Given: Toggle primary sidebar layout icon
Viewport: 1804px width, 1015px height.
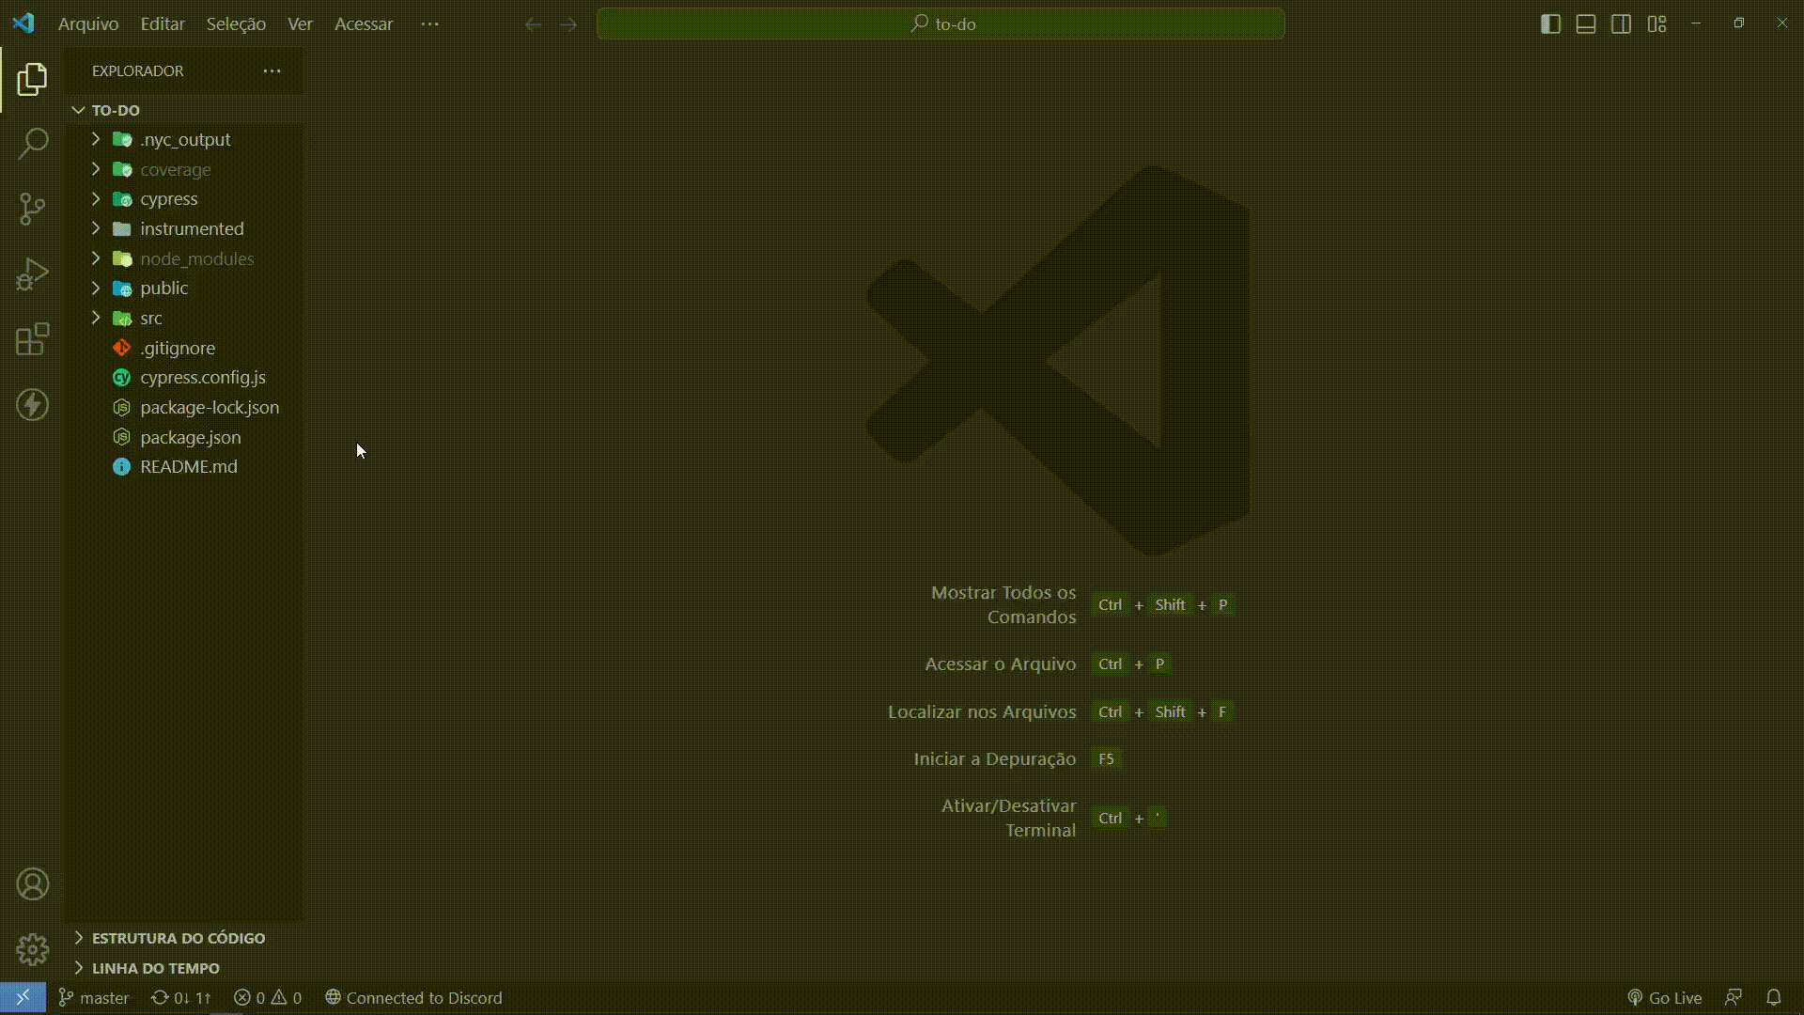Looking at the screenshot, I should point(1551,24).
